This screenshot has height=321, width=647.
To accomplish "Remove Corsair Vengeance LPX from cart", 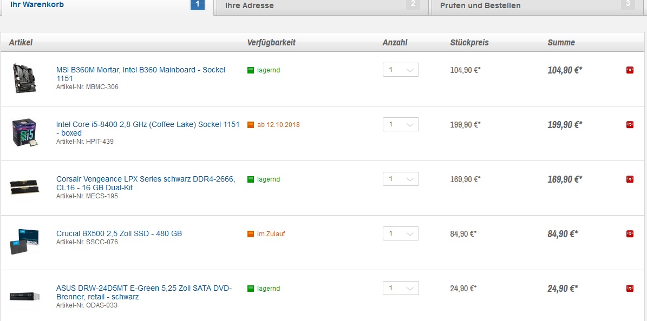I will [x=630, y=179].
